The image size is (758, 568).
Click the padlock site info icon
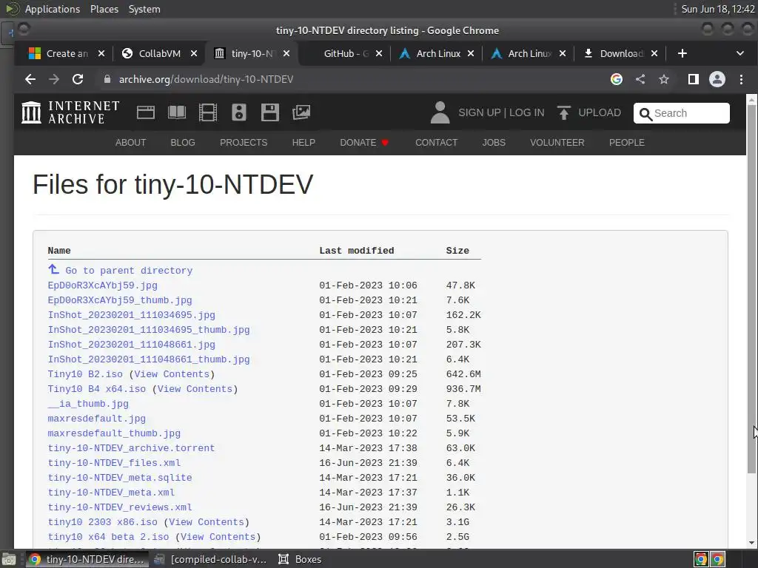pyautogui.click(x=107, y=79)
